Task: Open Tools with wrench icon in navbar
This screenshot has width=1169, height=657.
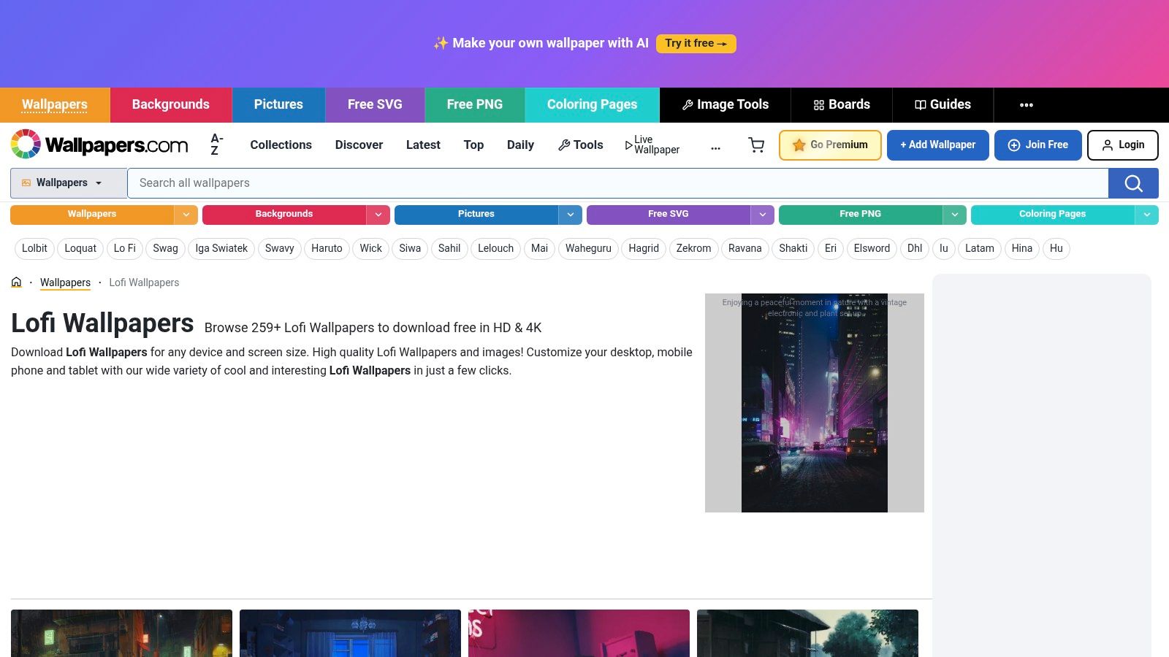Action: point(581,145)
